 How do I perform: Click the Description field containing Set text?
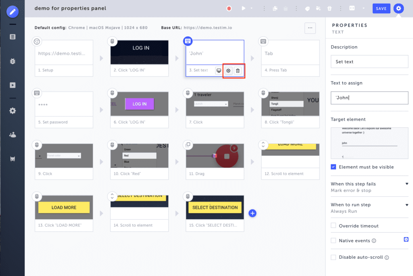pyautogui.click(x=369, y=62)
